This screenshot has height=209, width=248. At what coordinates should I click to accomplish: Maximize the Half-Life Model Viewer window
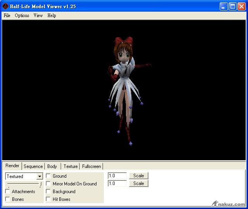coord(232,7)
